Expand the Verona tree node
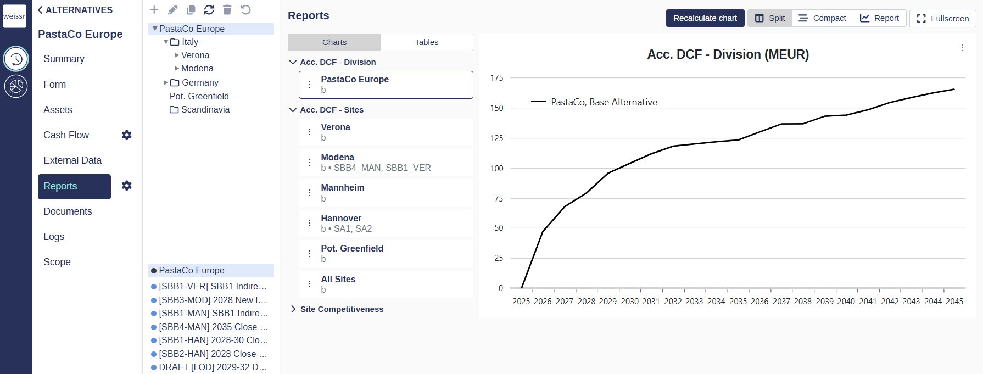 tap(177, 55)
